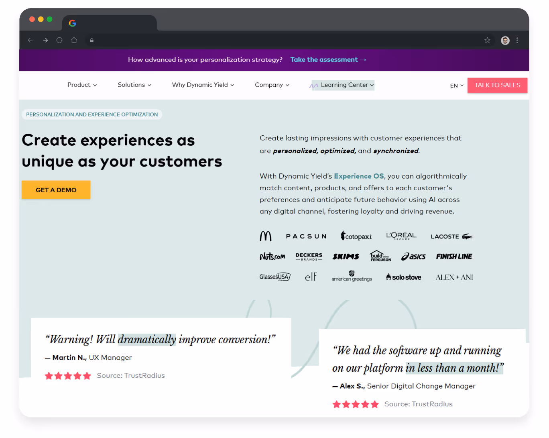The image size is (549, 438).
Task: Click the star rating under Martin N. review
Action: click(x=68, y=376)
